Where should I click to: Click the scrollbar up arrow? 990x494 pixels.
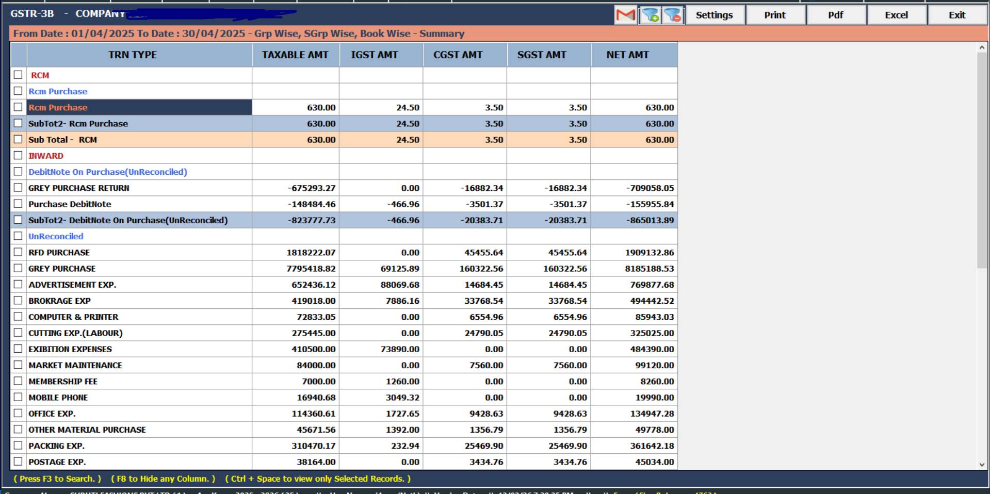[x=981, y=47]
